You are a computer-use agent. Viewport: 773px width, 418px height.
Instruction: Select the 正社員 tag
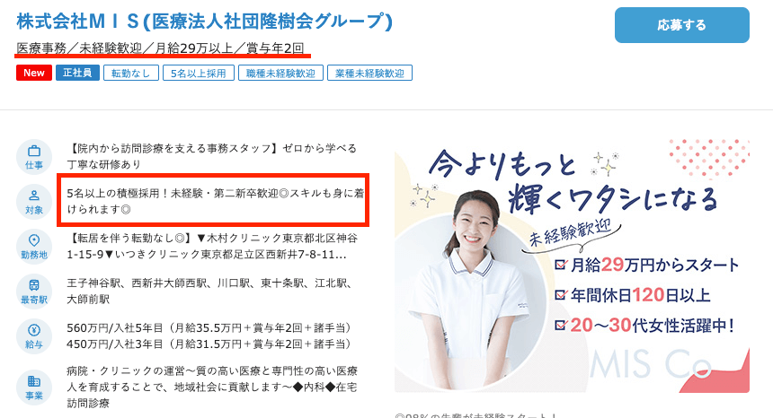tap(77, 73)
